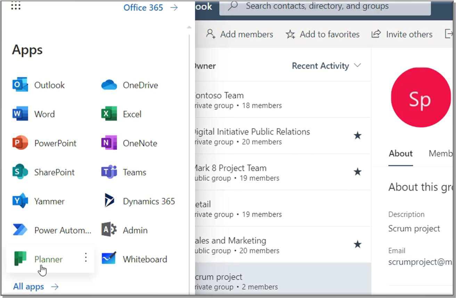
Task: Click Invite others button text
Action: tap(409, 34)
